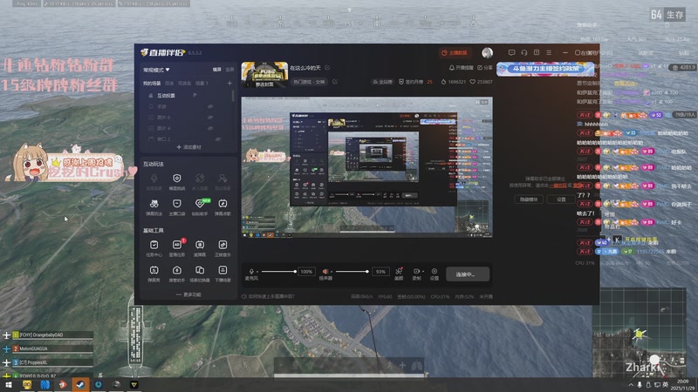Open the 弹幕秀 tool
Image resolution: width=698 pixels, height=392 pixels.
click(x=154, y=274)
